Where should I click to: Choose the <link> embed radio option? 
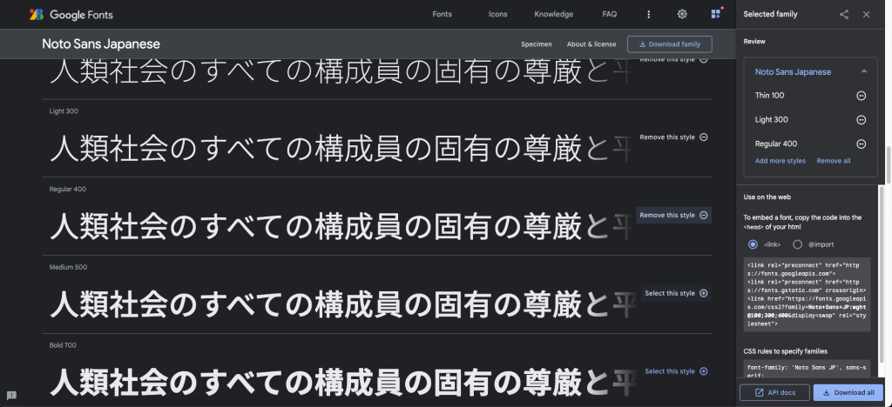click(x=753, y=244)
